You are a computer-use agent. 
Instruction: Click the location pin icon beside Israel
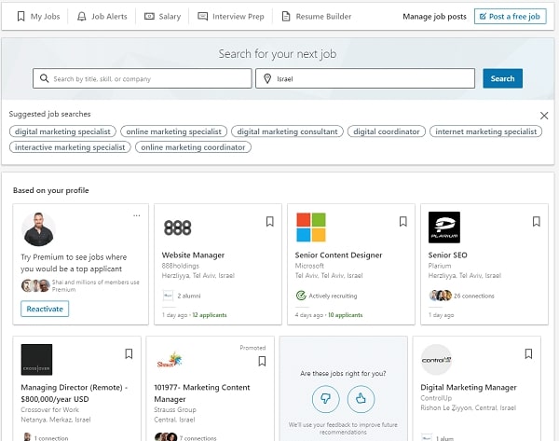point(267,78)
